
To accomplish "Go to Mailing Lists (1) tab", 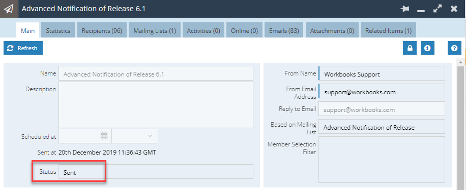I will 155,30.
